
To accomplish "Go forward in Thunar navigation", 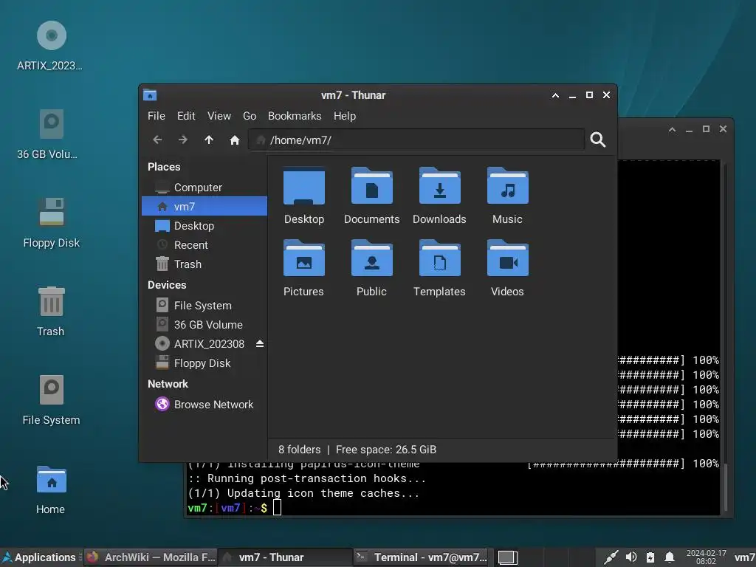I will point(183,140).
